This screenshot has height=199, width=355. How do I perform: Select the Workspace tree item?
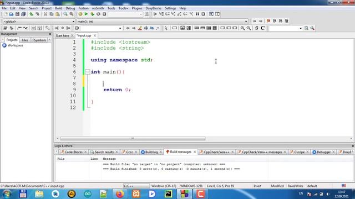[15, 45]
